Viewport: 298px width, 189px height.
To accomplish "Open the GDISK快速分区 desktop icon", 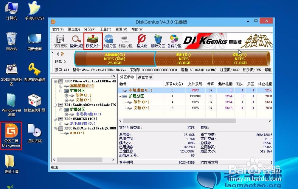I will point(11,74).
